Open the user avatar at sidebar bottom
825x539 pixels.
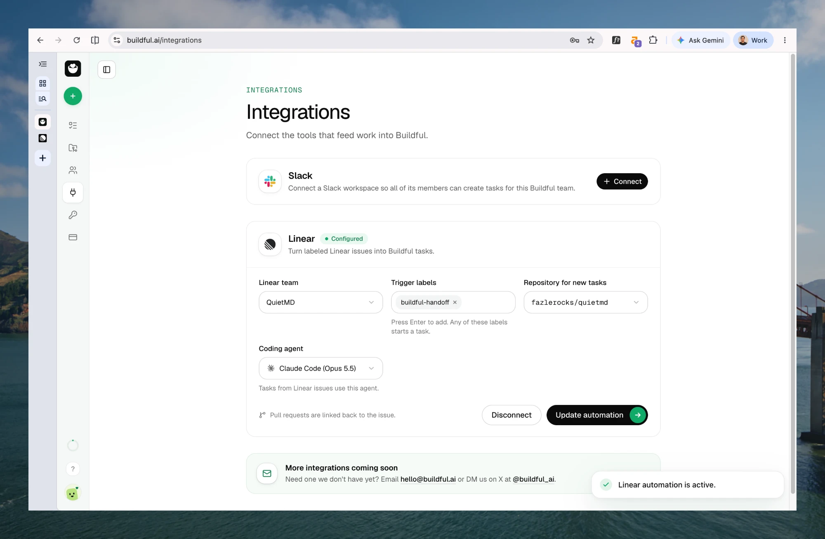(73, 493)
